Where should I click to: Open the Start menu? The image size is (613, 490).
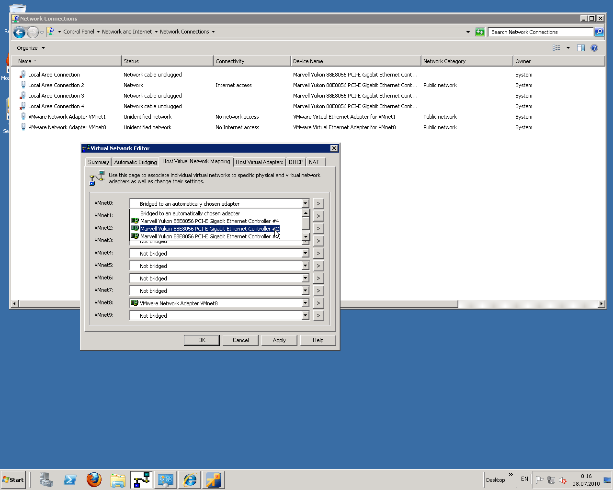13,479
